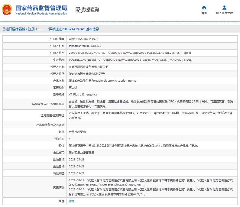Click the note icon beside 注 label
The image size is (240, 207).
click(x=60, y=201)
